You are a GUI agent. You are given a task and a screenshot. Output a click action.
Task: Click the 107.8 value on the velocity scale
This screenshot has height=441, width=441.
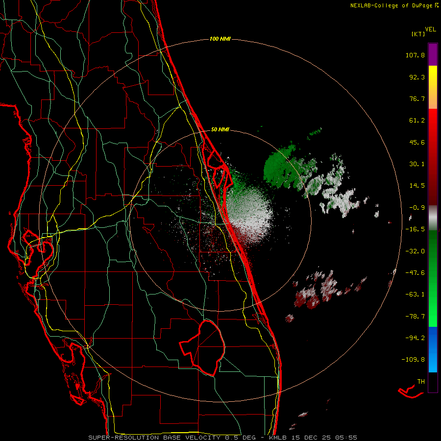[415, 55]
